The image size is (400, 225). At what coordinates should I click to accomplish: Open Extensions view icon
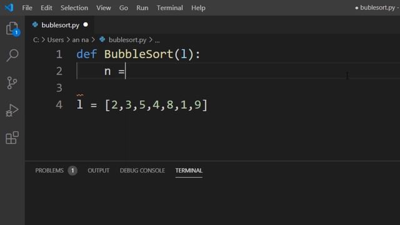12,137
